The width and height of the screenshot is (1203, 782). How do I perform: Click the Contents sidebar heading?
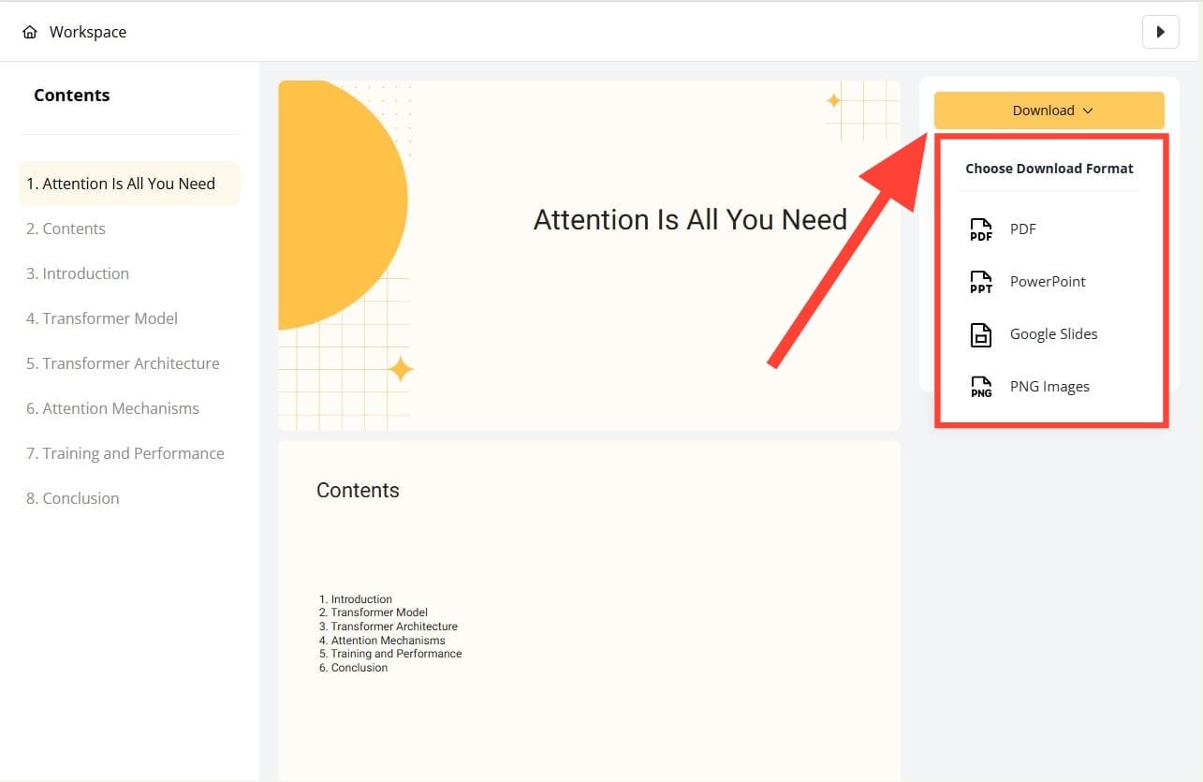coord(72,96)
